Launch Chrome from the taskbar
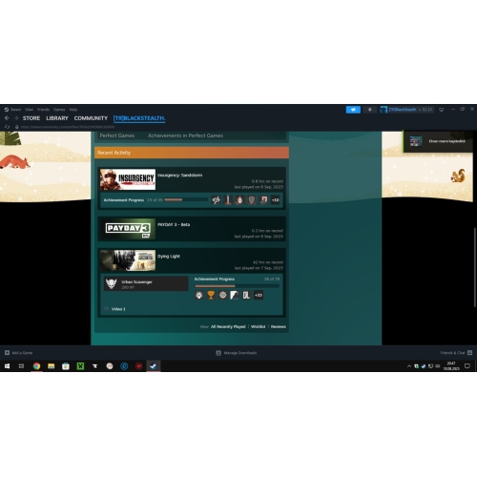 36,366
